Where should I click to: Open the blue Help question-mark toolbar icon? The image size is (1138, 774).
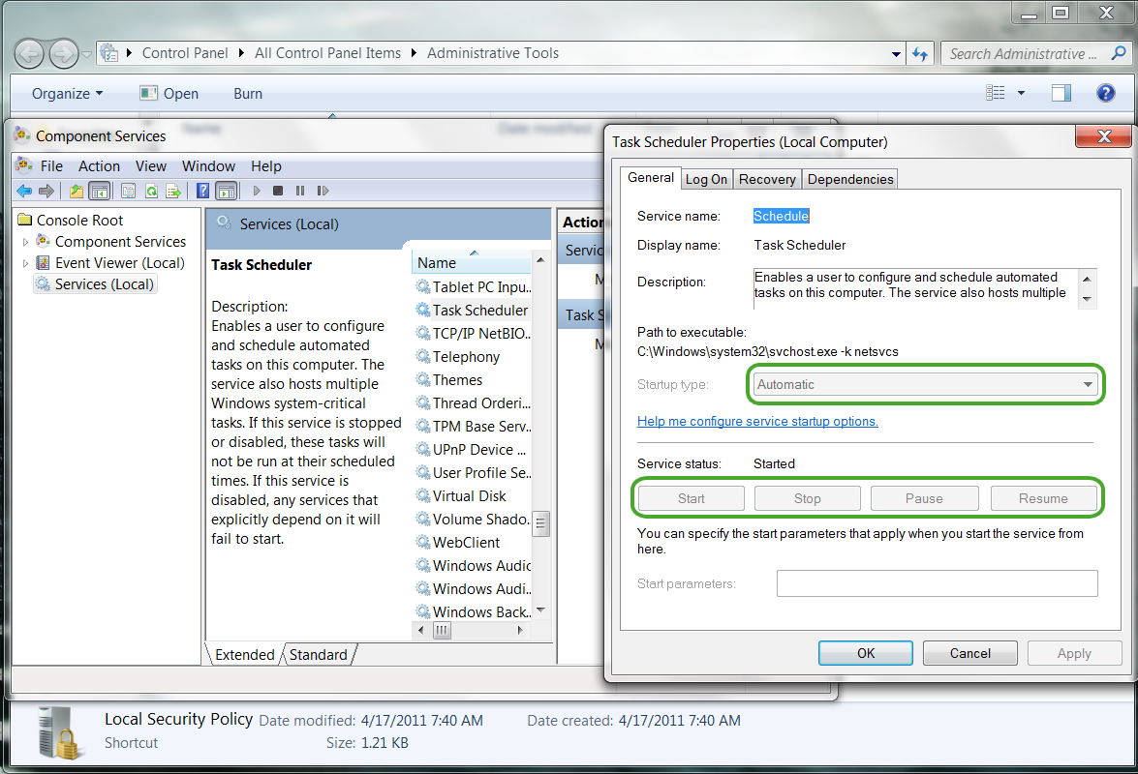click(x=203, y=192)
